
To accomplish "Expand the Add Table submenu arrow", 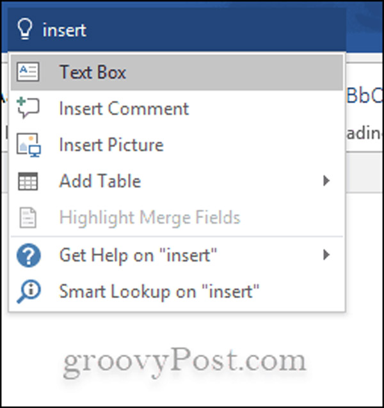I will pyautogui.click(x=326, y=180).
